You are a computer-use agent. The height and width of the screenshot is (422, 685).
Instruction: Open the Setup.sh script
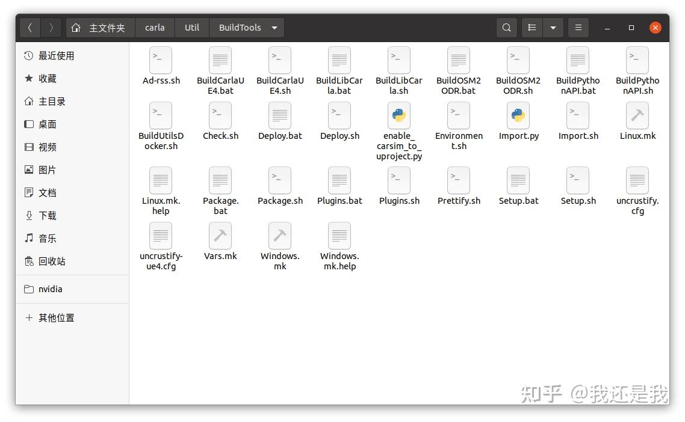tap(577, 186)
